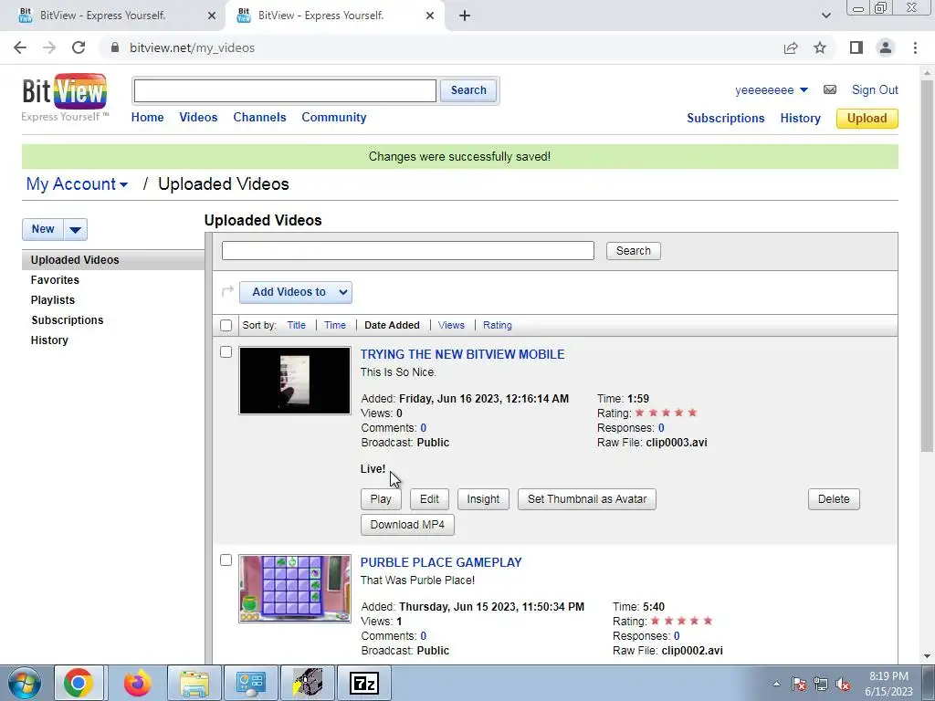Open the Community nav item

pos(334,118)
